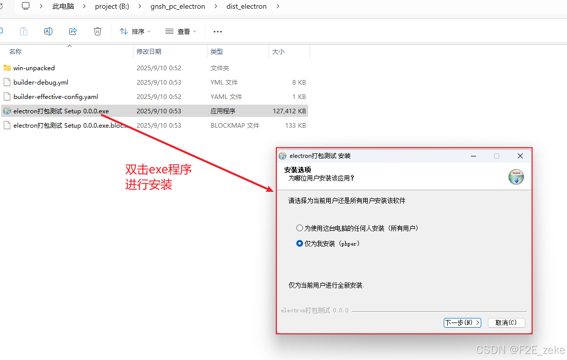567x360 pixels.
Task: Click the Setup 0.0.0.exe installer icon
Action: pos(7,111)
